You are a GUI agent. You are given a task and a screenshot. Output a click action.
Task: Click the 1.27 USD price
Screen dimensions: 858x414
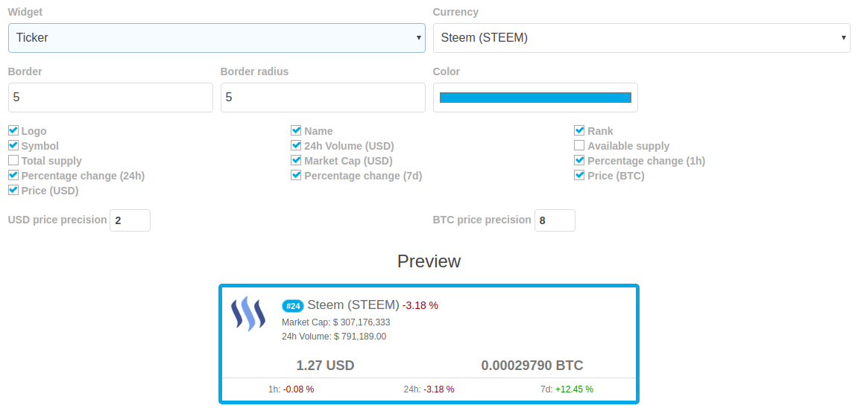[325, 366]
